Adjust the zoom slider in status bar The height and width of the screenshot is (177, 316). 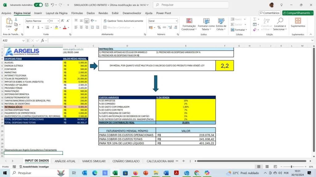(291, 167)
